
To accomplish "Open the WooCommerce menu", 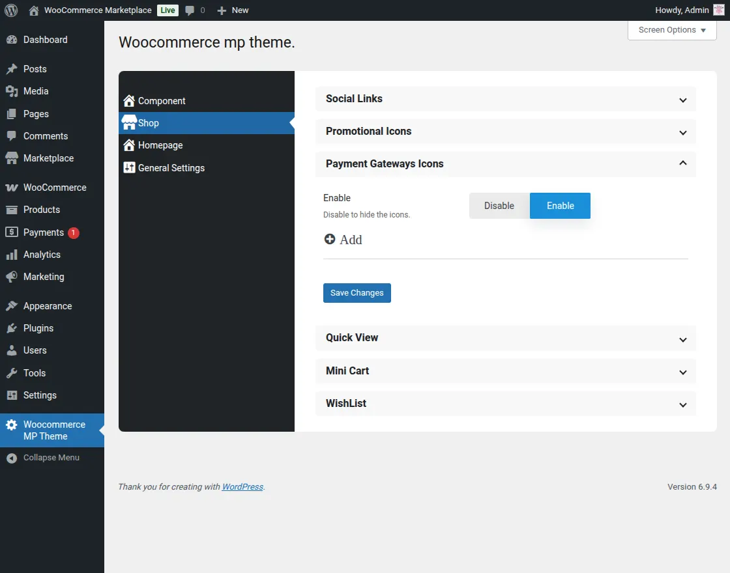I will (52, 188).
